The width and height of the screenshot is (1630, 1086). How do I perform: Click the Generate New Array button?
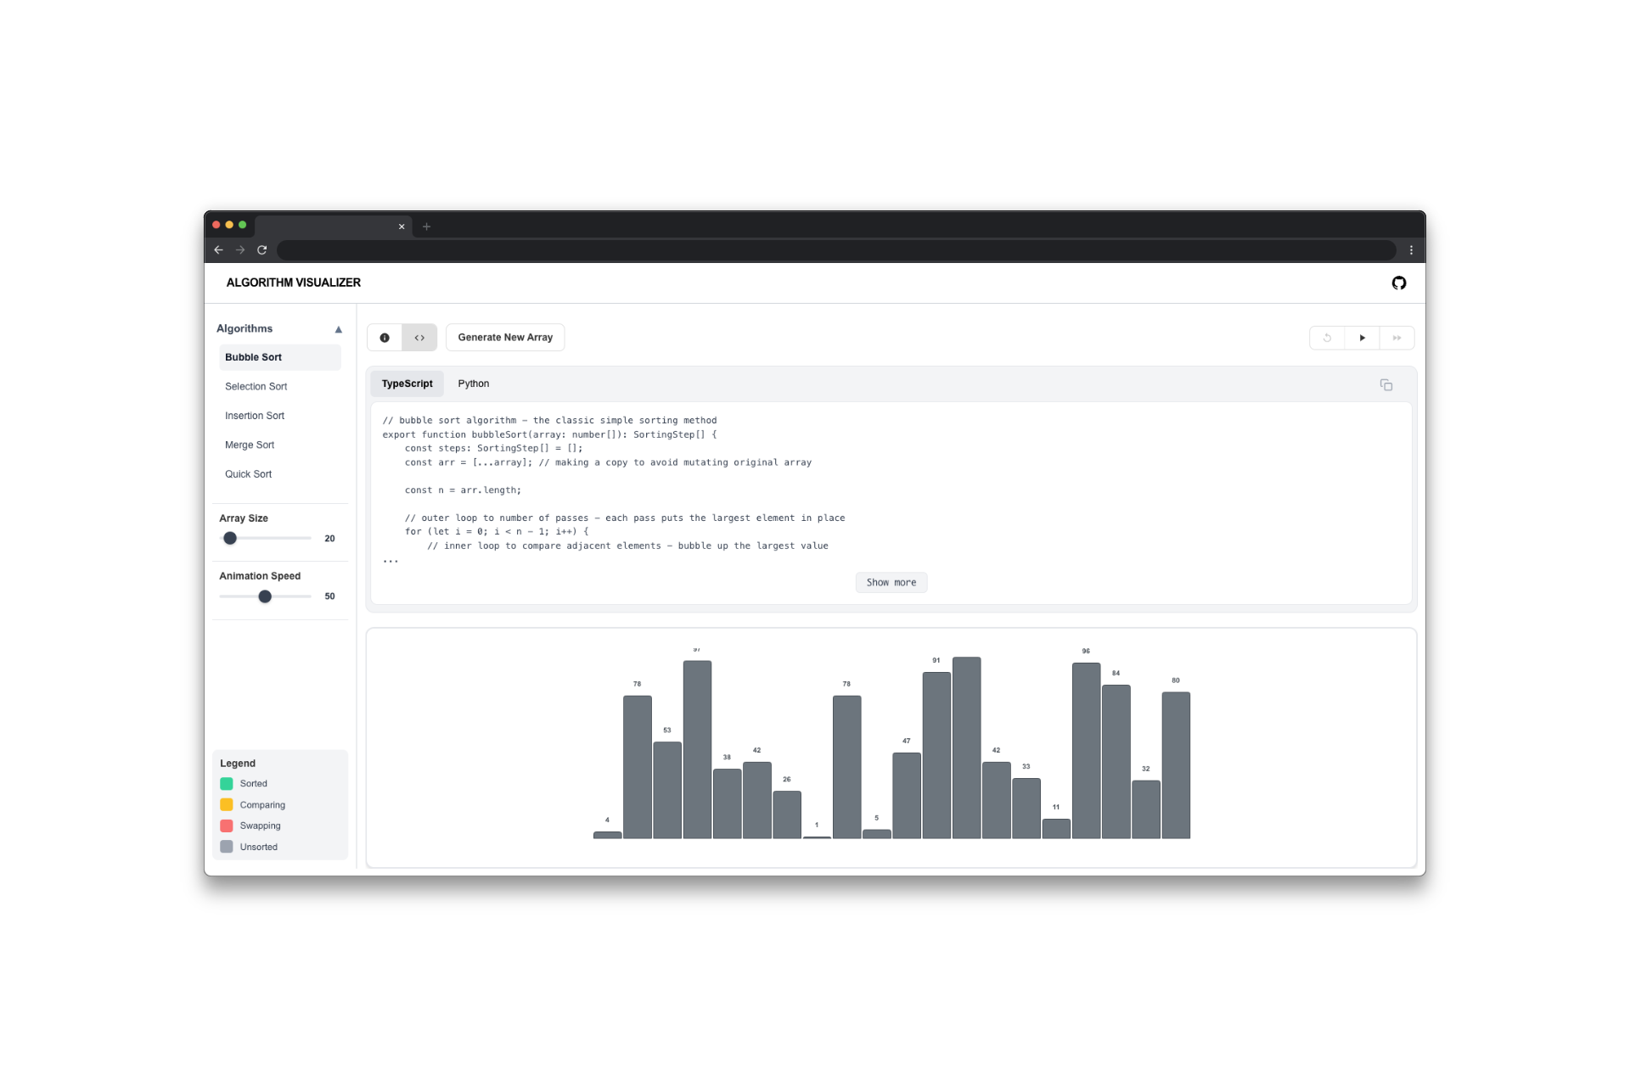pyautogui.click(x=505, y=338)
